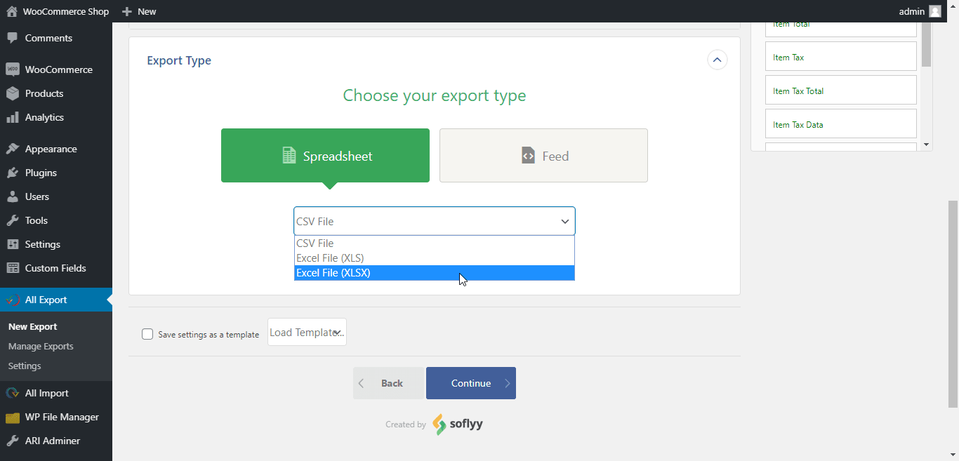The image size is (959, 461).
Task: Choose Excel File (XLSX) option
Action: click(434, 273)
